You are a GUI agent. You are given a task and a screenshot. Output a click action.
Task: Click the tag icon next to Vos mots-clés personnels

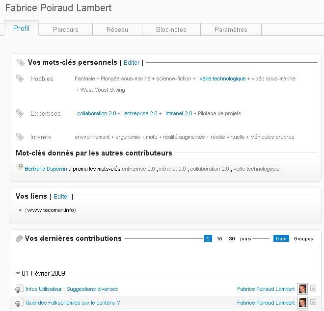21,62
